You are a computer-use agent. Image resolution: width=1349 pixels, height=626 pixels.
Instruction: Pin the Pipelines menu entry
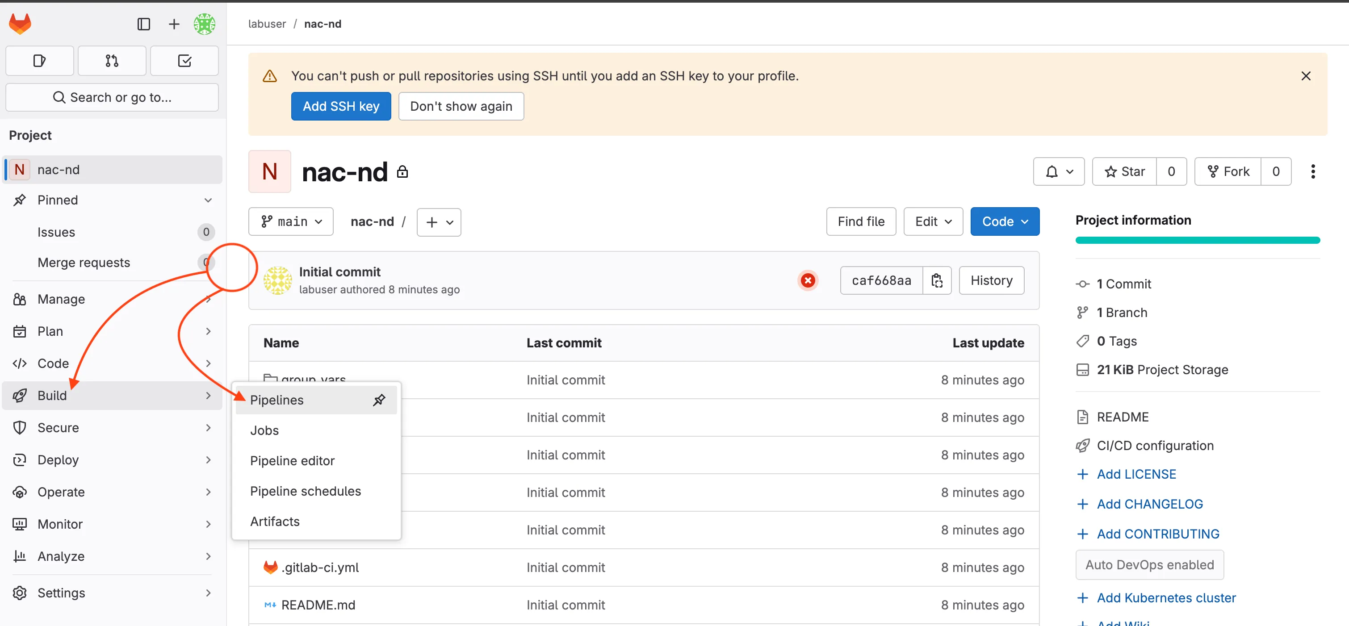[x=379, y=400]
